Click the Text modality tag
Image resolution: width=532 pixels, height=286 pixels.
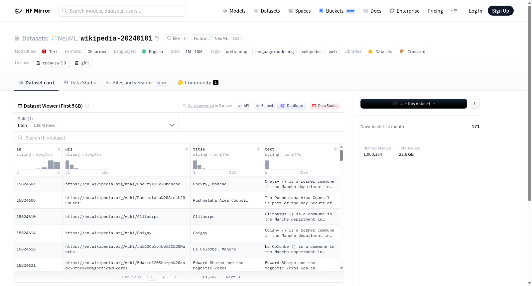pos(50,51)
